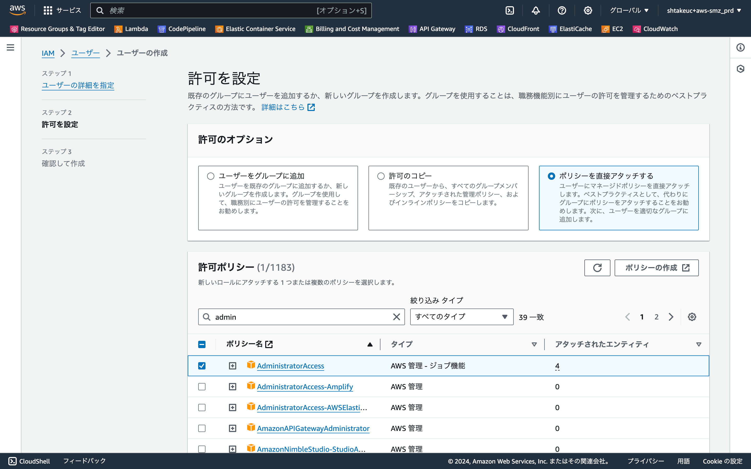This screenshot has height=469, width=751.
Task: Open Cookie の設定 in the footer
Action: point(723,461)
